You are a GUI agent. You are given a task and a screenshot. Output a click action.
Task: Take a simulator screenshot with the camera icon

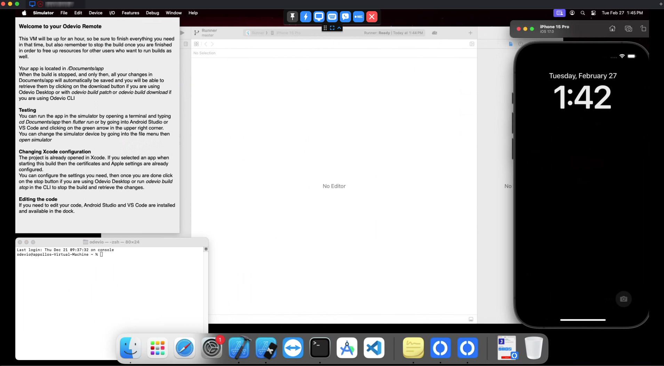click(x=628, y=29)
